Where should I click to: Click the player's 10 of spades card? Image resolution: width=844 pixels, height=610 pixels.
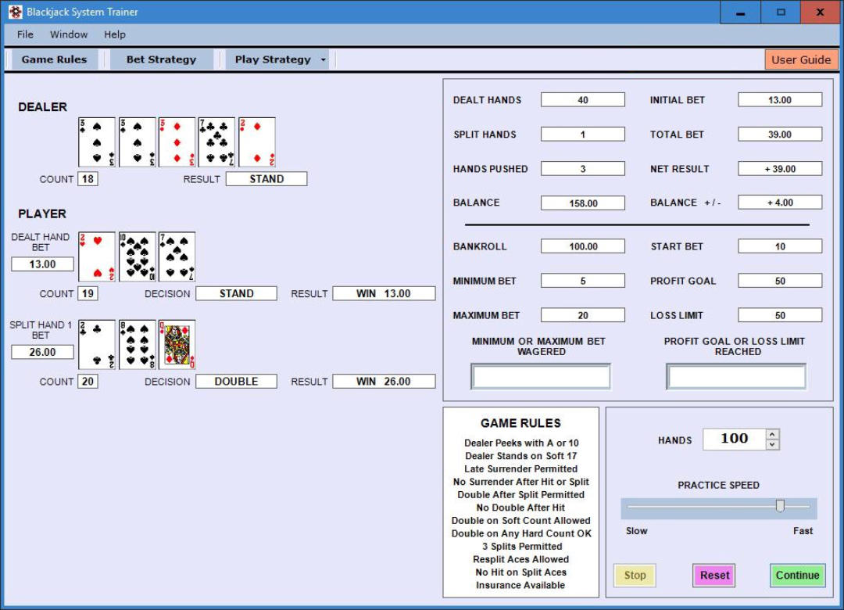coord(138,257)
